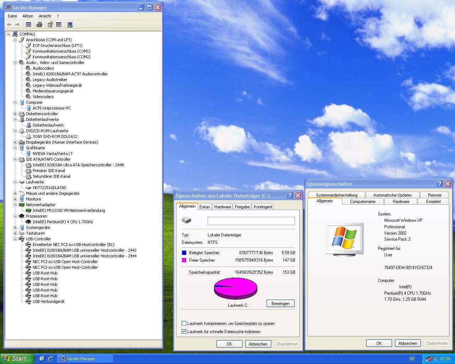
Task: Open the Automatische Updates tab
Action: click(x=392, y=195)
